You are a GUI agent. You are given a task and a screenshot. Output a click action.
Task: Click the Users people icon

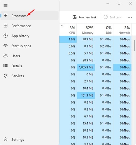tap(5, 56)
